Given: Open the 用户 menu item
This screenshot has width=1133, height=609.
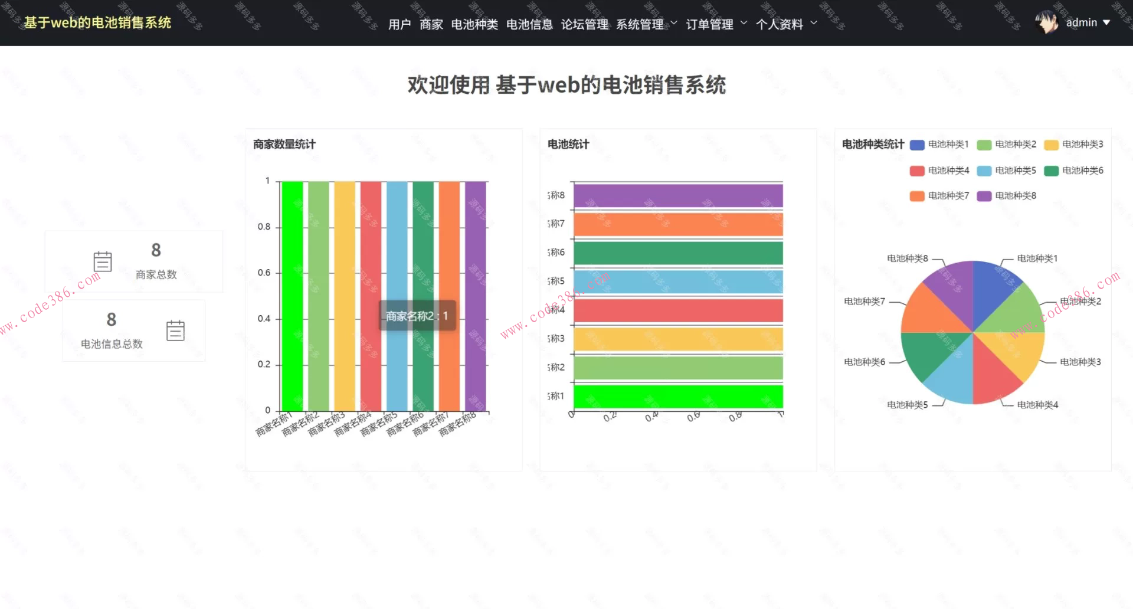Looking at the screenshot, I should click(x=400, y=24).
